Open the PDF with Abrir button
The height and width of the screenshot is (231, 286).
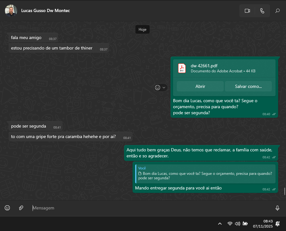200,86
